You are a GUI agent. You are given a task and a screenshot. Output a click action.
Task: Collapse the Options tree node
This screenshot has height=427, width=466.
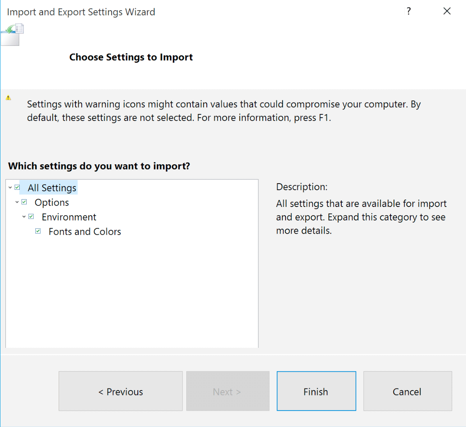pyautogui.click(x=17, y=202)
